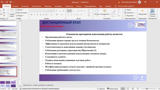Click the slide panel scroll down arrow
The width and height of the screenshot is (160, 90).
[x=20, y=86]
